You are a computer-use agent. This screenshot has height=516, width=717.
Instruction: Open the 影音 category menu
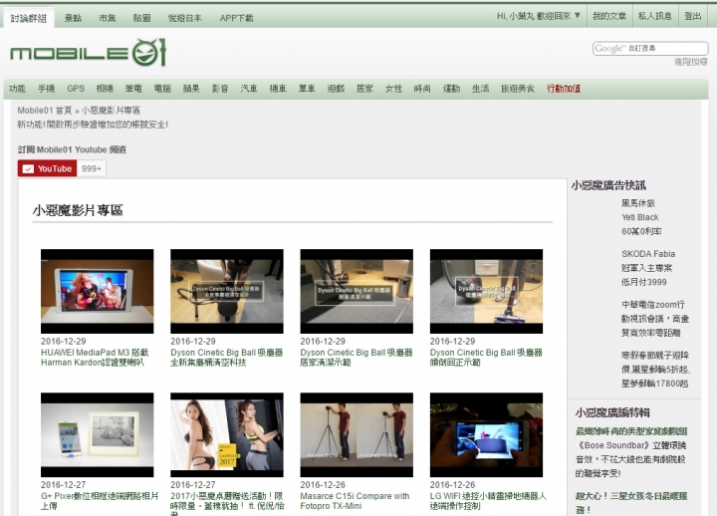(x=220, y=89)
